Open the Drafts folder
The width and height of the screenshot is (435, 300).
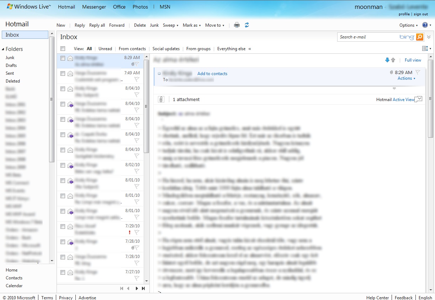click(11, 65)
